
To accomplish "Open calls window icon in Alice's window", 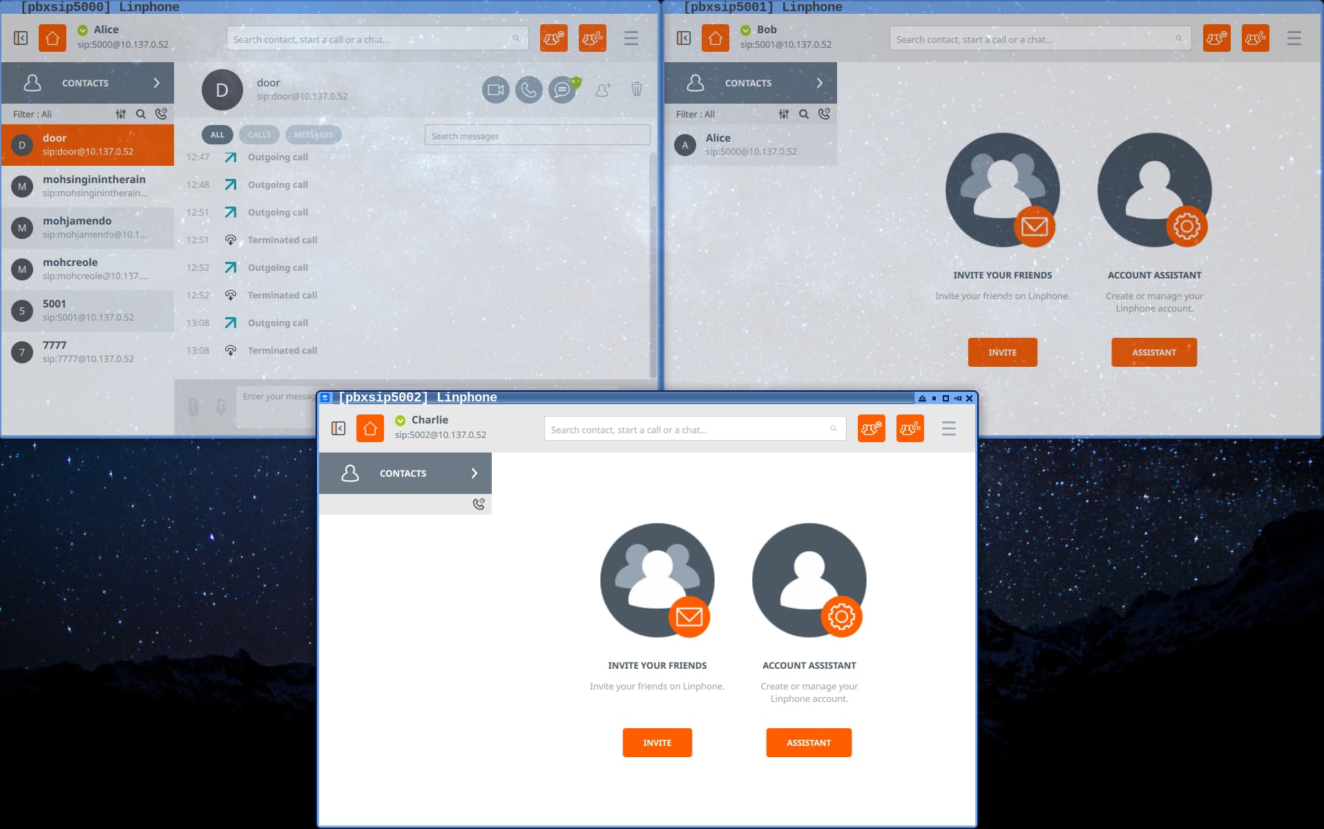I will [x=593, y=38].
